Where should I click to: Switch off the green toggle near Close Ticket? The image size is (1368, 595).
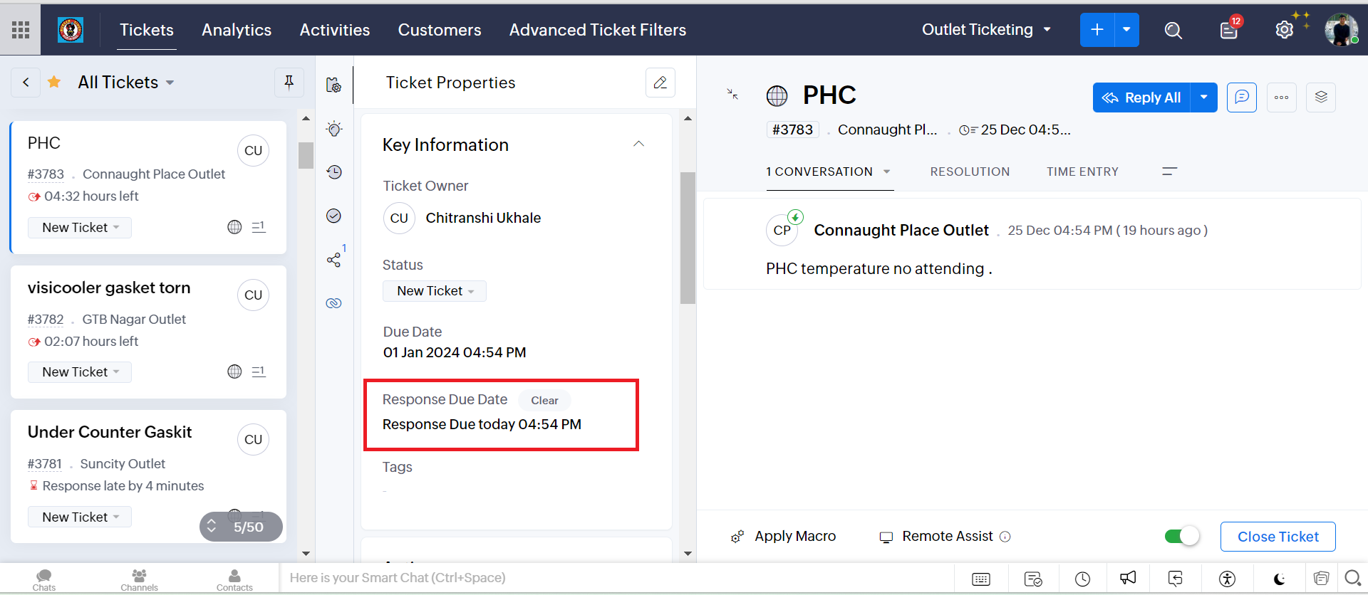tap(1182, 536)
